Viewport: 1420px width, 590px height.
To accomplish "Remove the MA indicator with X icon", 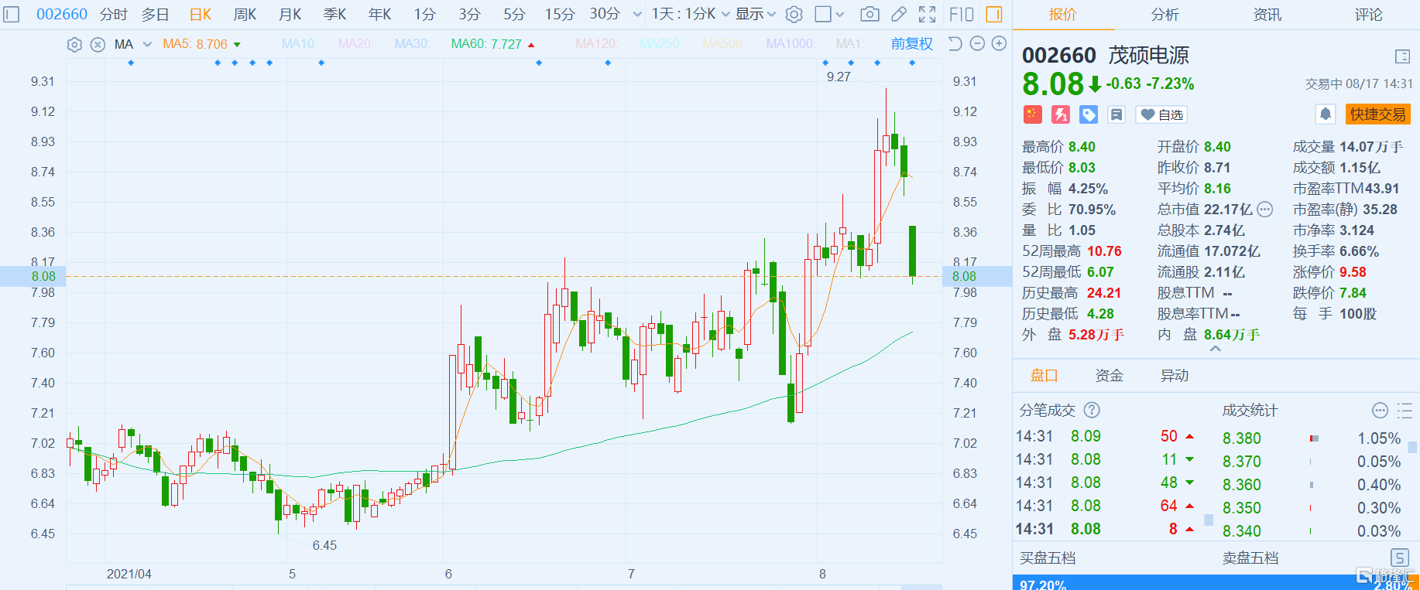I will (x=98, y=45).
